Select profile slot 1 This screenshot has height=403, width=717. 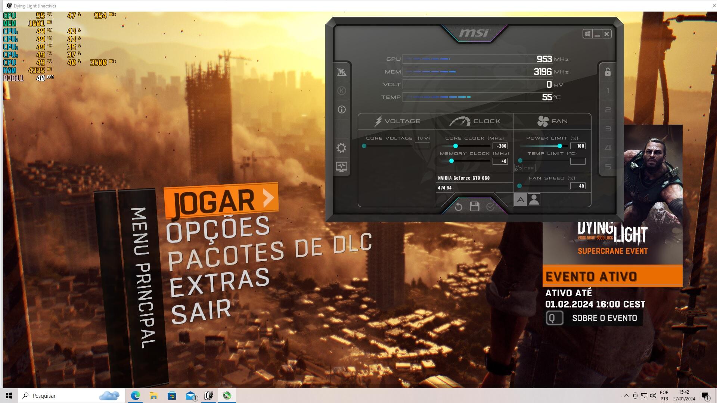pyautogui.click(x=608, y=91)
